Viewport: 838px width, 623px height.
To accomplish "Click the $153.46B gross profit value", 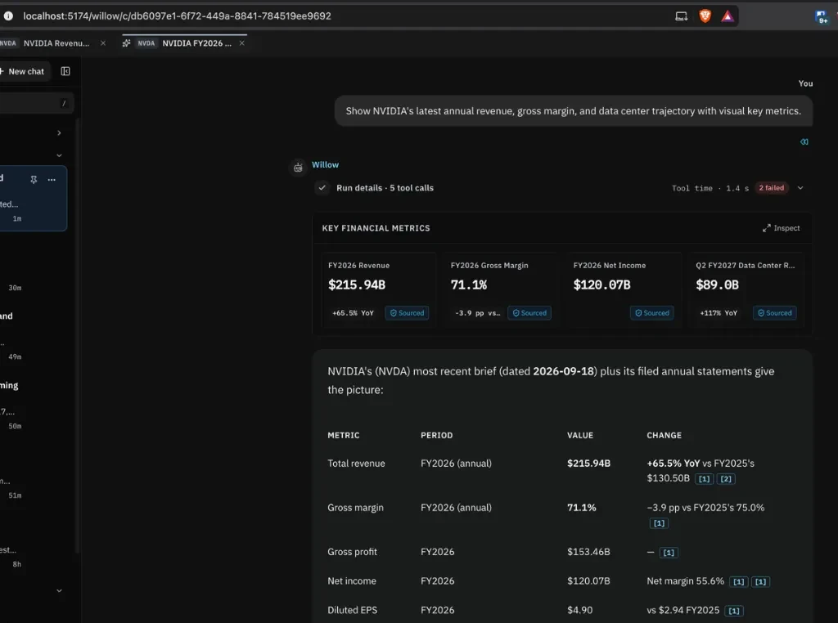I will click(x=588, y=552).
